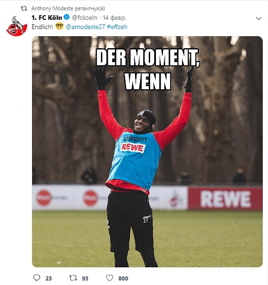The image size is (268, 285).
Task: Click the retweeted indicator icon at top
Action: tap(24, 8)
